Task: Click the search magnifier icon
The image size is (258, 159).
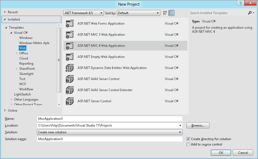Action: point(250,13)
